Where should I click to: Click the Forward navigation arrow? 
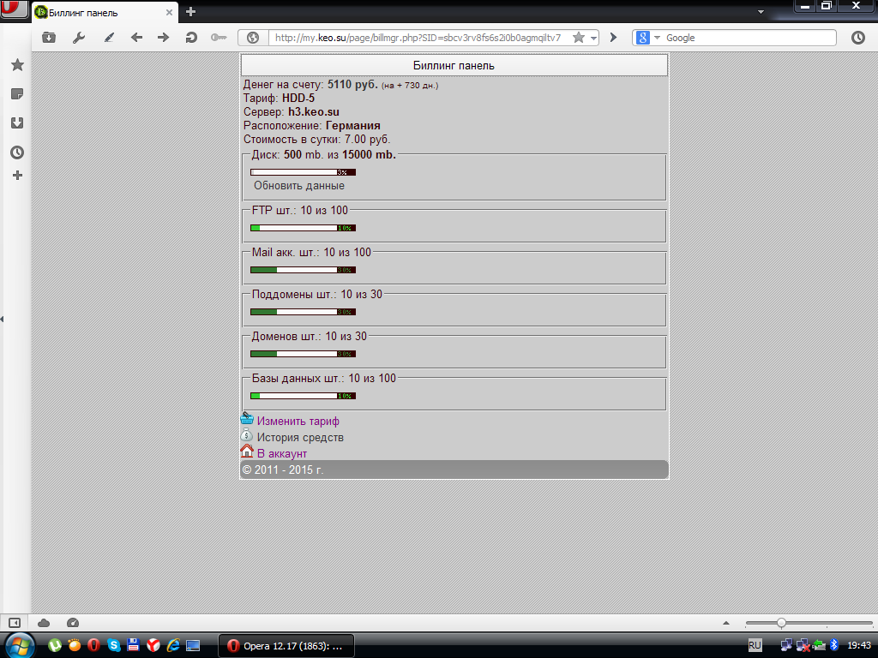pos(163,38)
